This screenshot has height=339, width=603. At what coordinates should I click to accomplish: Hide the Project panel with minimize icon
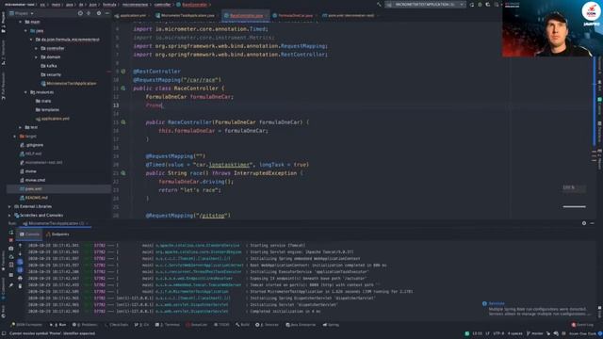[x=107, y=13]
